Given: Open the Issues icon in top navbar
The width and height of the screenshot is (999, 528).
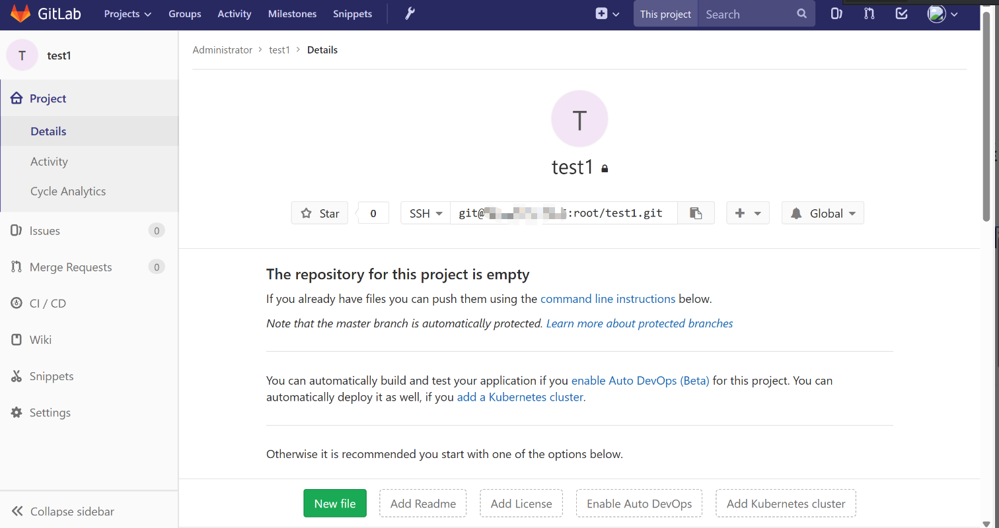Looking at the screenshot, I should click(836, 14).
